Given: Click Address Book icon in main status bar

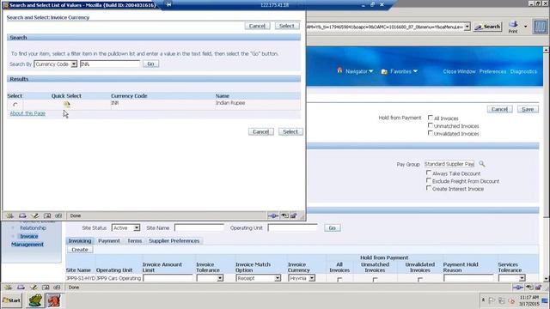Looking at the screenshot, I should 46,288.
